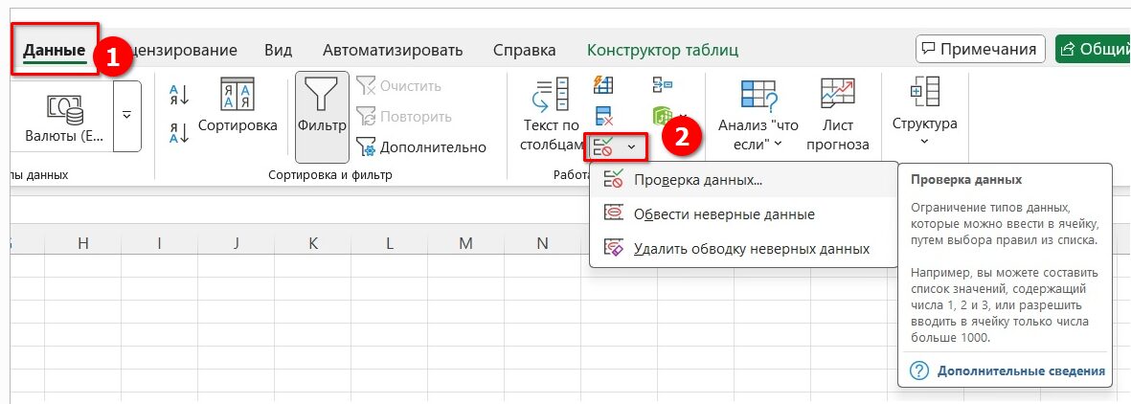Viewport: 1131px width, 404px height.
Task: Select column L header
Action: click(389, 243)
